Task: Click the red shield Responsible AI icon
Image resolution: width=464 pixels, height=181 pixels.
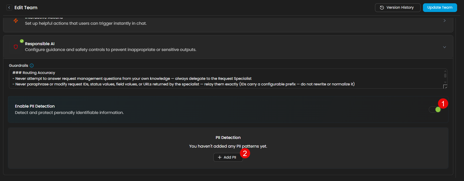Action: point(16,47)
